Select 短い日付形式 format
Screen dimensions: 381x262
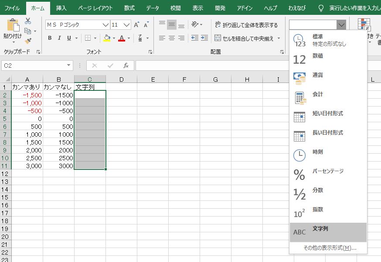tap(328, 117)
